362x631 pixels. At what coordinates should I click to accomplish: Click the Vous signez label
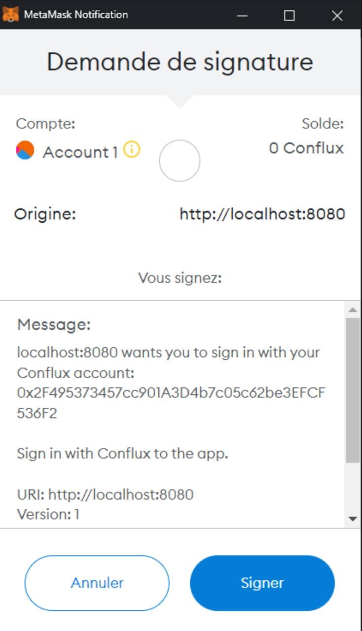pyautogui.click(x=180, y=278)
